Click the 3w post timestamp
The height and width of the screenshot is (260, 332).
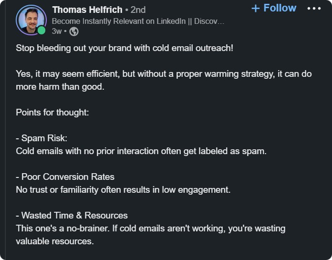click(57, 31)
